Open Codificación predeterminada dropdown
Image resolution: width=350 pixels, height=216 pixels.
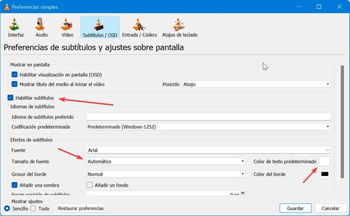pos(208,127)
